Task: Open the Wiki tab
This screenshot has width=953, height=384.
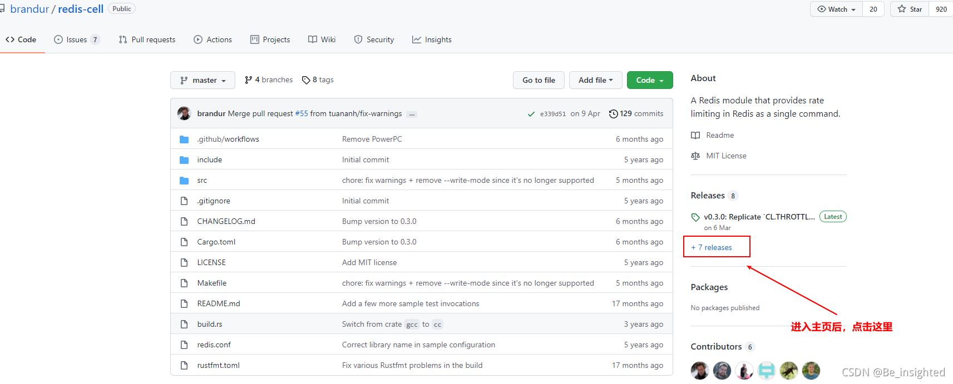Action: (322, 39)
